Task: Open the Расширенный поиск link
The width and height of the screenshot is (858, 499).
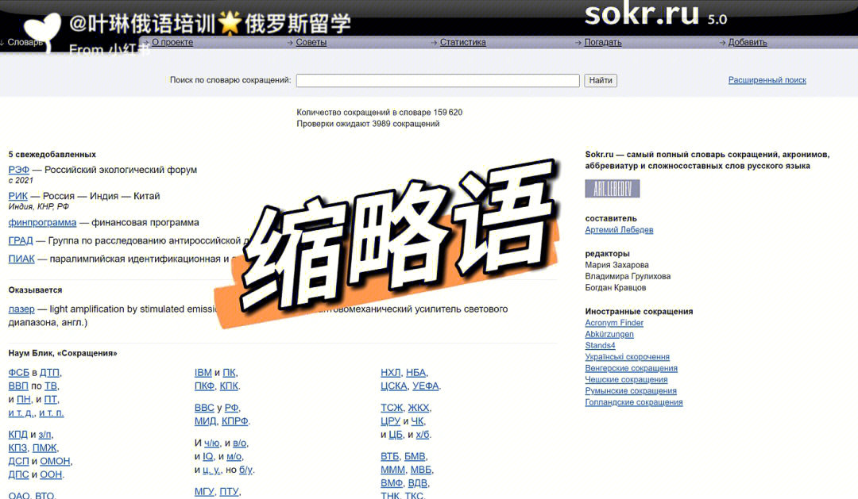Action: click(767, 80)
